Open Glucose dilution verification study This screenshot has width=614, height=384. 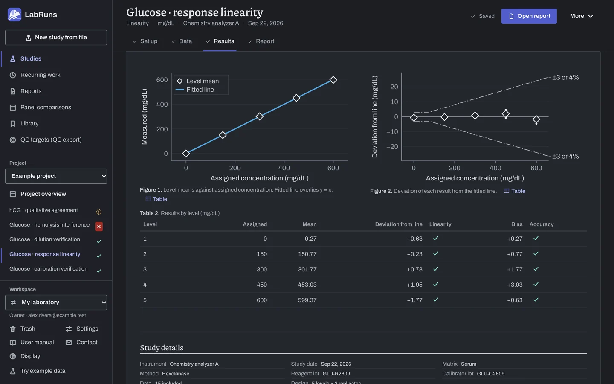click(x=45, y=239)
